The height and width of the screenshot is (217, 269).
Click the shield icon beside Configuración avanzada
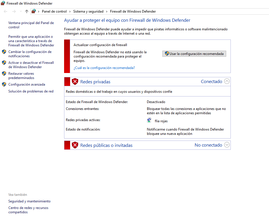4,84
